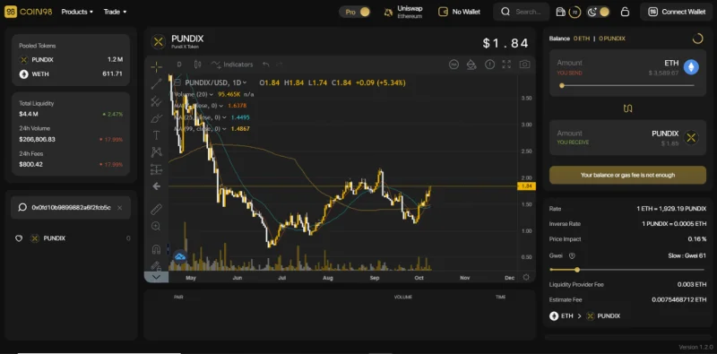
Task: Click the token address search box
Action: [x=71, y=208]
